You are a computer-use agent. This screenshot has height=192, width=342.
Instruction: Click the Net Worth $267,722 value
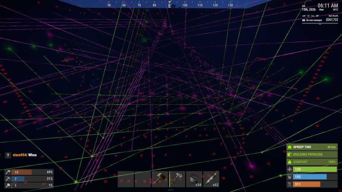click(331, 20)
